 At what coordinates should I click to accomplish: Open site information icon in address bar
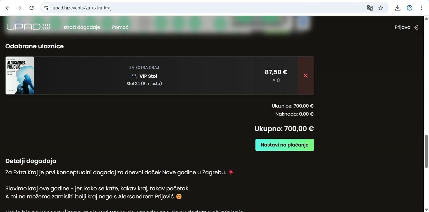click(x=46, y=8)
